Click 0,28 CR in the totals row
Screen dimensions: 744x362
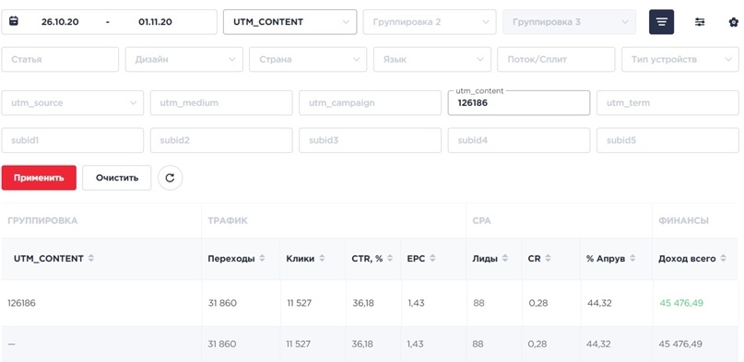pos(538,344)
